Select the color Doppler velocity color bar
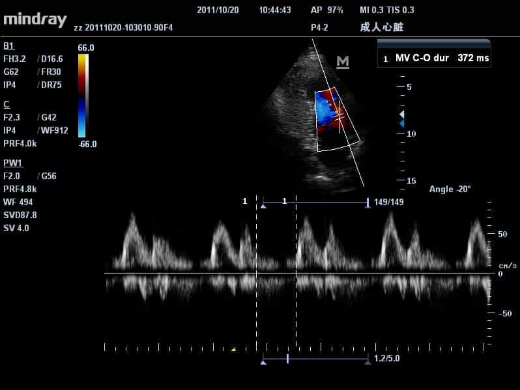This screenshot has height=390, width=520. (x=83, y=96)
